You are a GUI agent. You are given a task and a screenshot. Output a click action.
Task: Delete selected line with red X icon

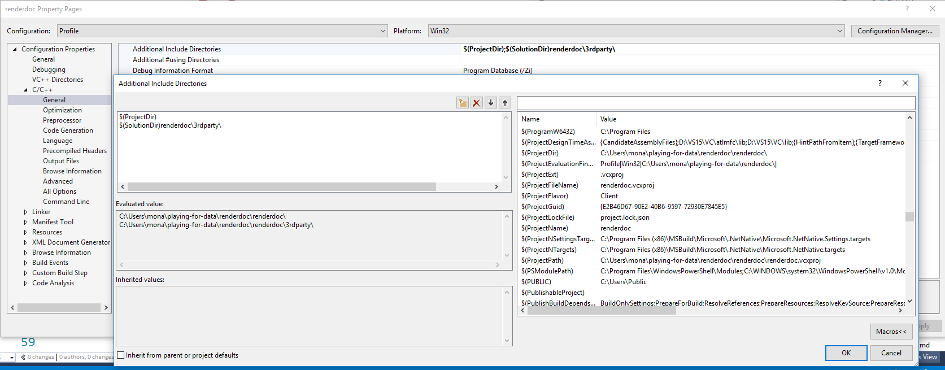[x=477, y=103]
